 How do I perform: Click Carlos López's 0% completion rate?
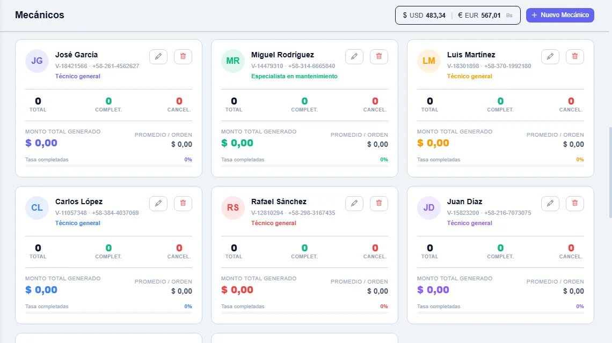188,307
